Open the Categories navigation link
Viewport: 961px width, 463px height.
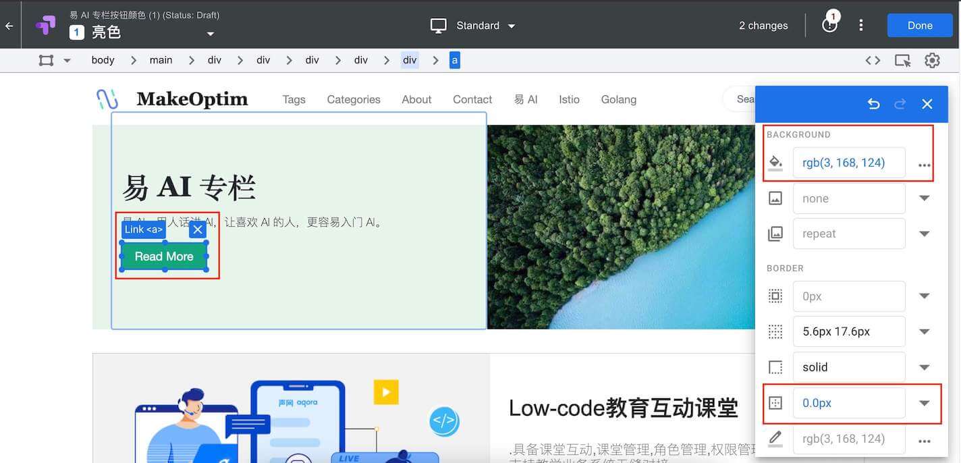coord(354,99)
